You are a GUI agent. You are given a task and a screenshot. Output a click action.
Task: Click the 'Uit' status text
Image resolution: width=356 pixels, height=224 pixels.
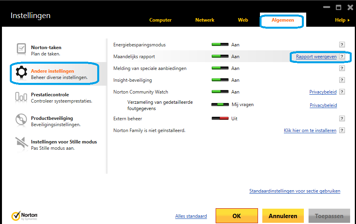tap(234, 118)
